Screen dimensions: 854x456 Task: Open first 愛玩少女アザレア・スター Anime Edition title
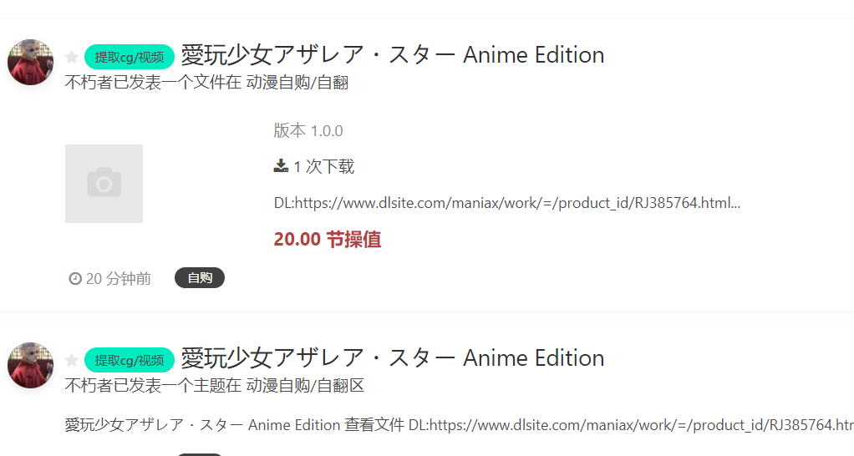(393, 55)
